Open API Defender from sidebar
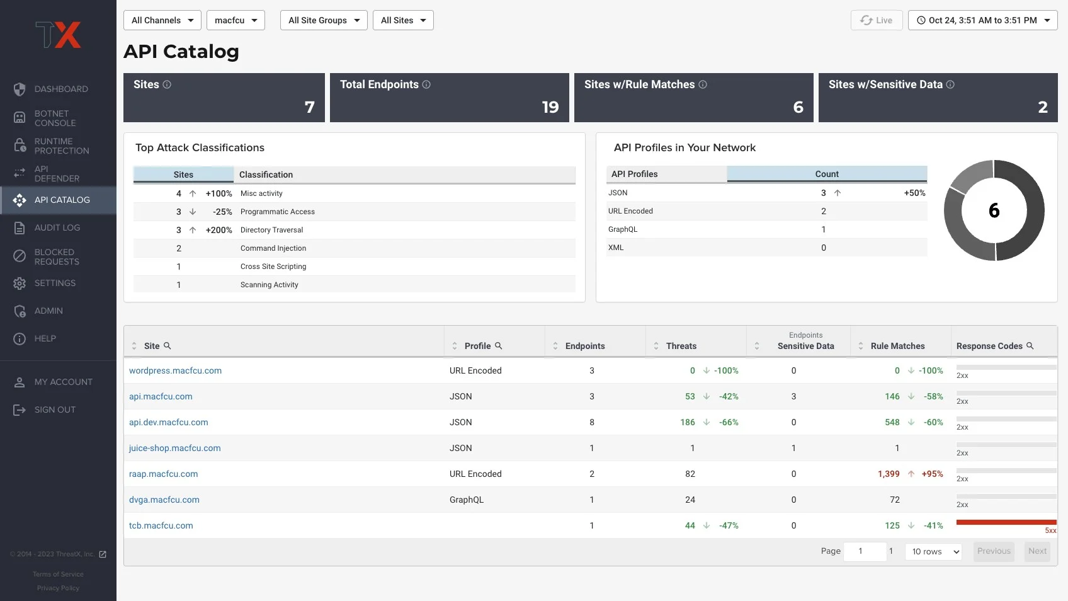This screenshot has height=601, width=1068. click(x=58, y=173)
